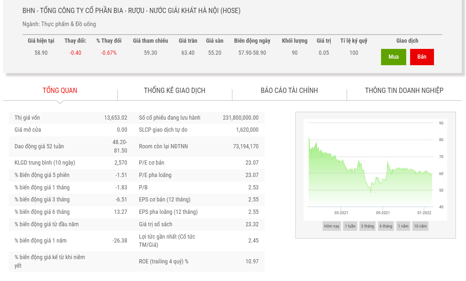Image resolution: width=466 pixels, height=281 pixels.
Task: Click the green Mua button
Action: (x=393, y=57)
